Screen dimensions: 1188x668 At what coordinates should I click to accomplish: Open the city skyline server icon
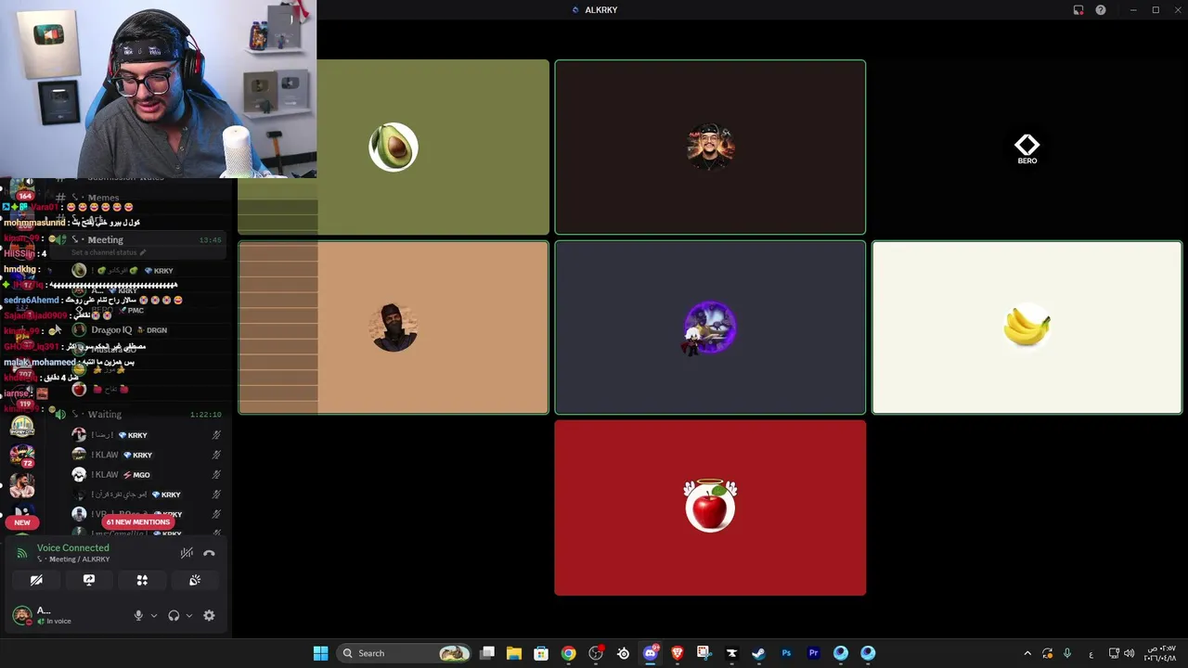pos(22,426)
